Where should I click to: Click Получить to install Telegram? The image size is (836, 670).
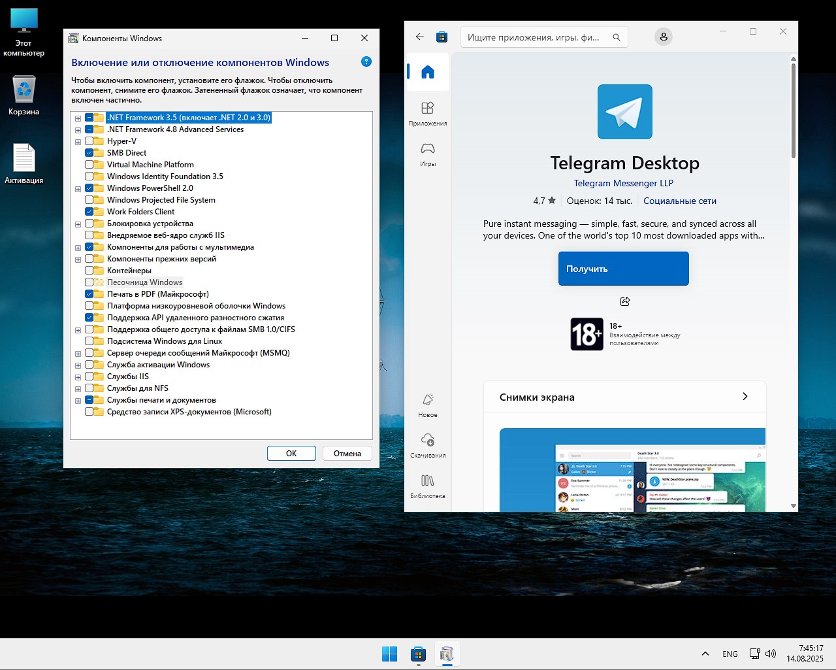click(624, 269)
